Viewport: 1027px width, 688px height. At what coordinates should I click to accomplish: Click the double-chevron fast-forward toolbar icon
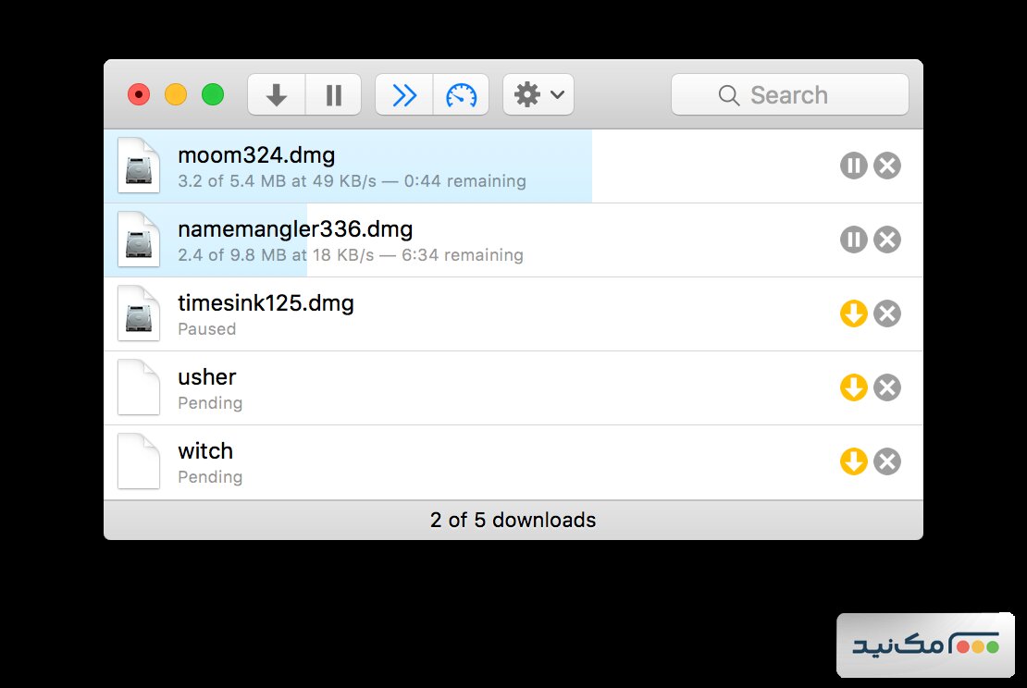pyautogui.click(x=404, y=95)
